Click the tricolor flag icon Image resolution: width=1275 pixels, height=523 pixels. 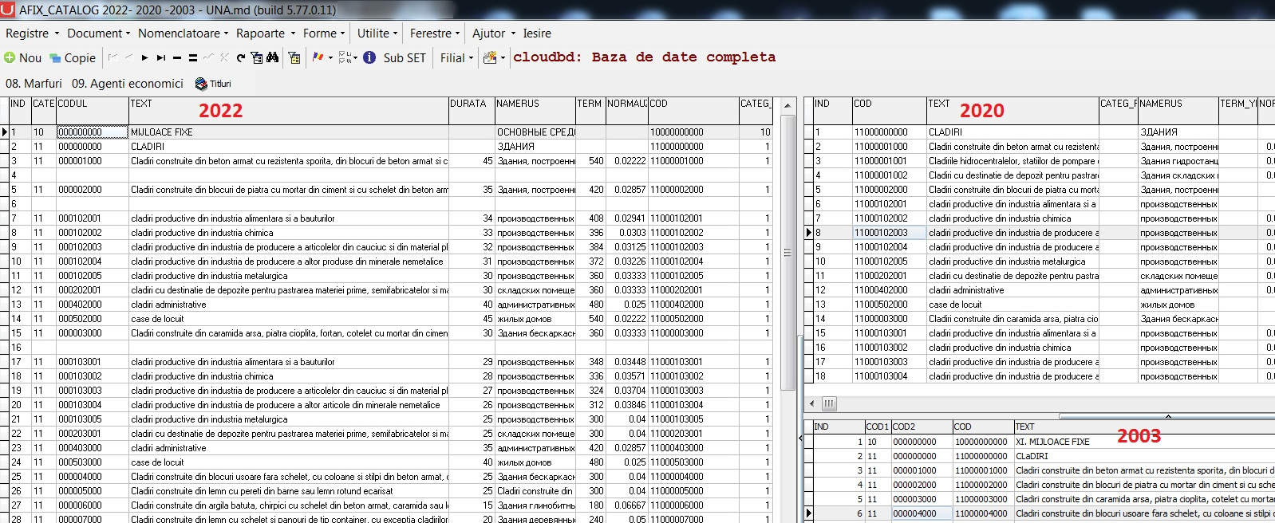pos(318,57)
